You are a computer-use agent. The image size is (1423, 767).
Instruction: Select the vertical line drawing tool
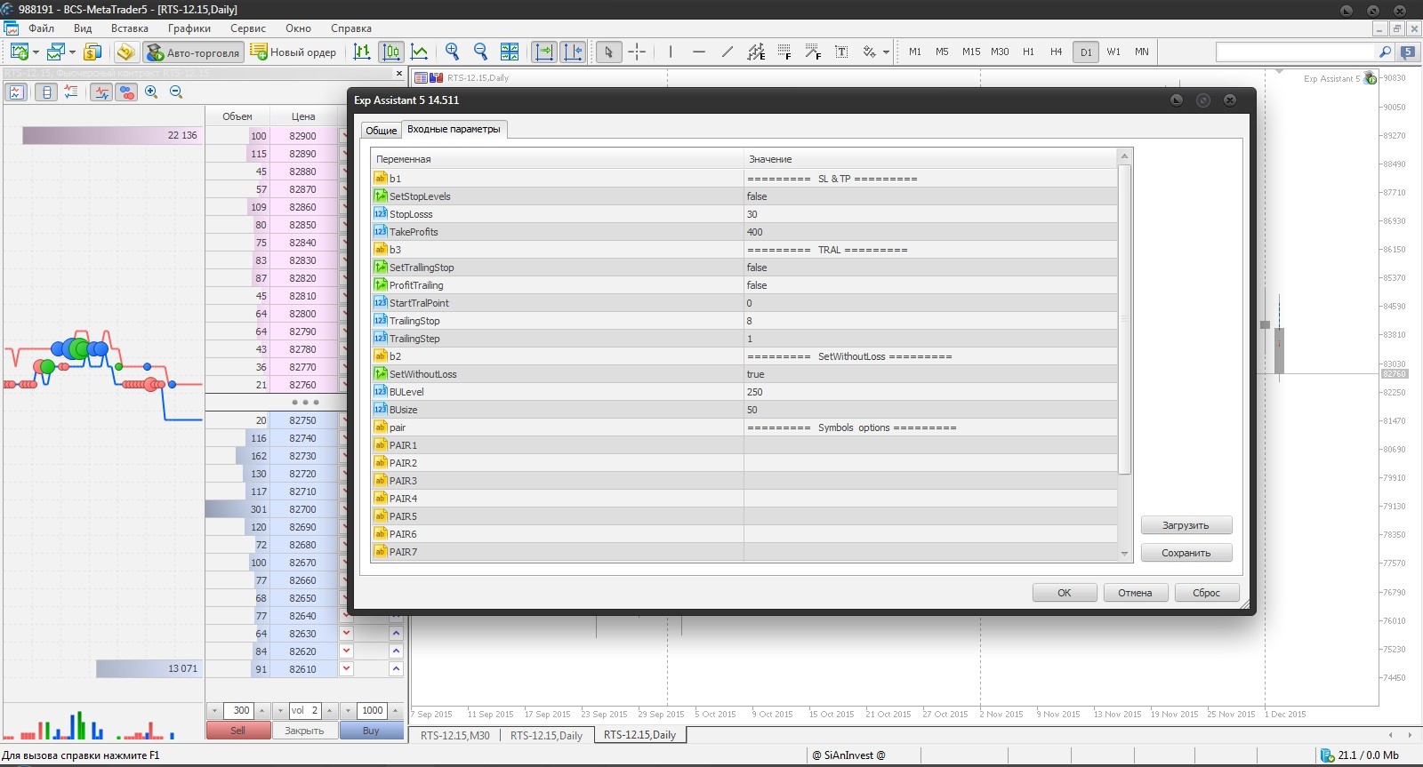pyautogui.click(x=671, y=52)
